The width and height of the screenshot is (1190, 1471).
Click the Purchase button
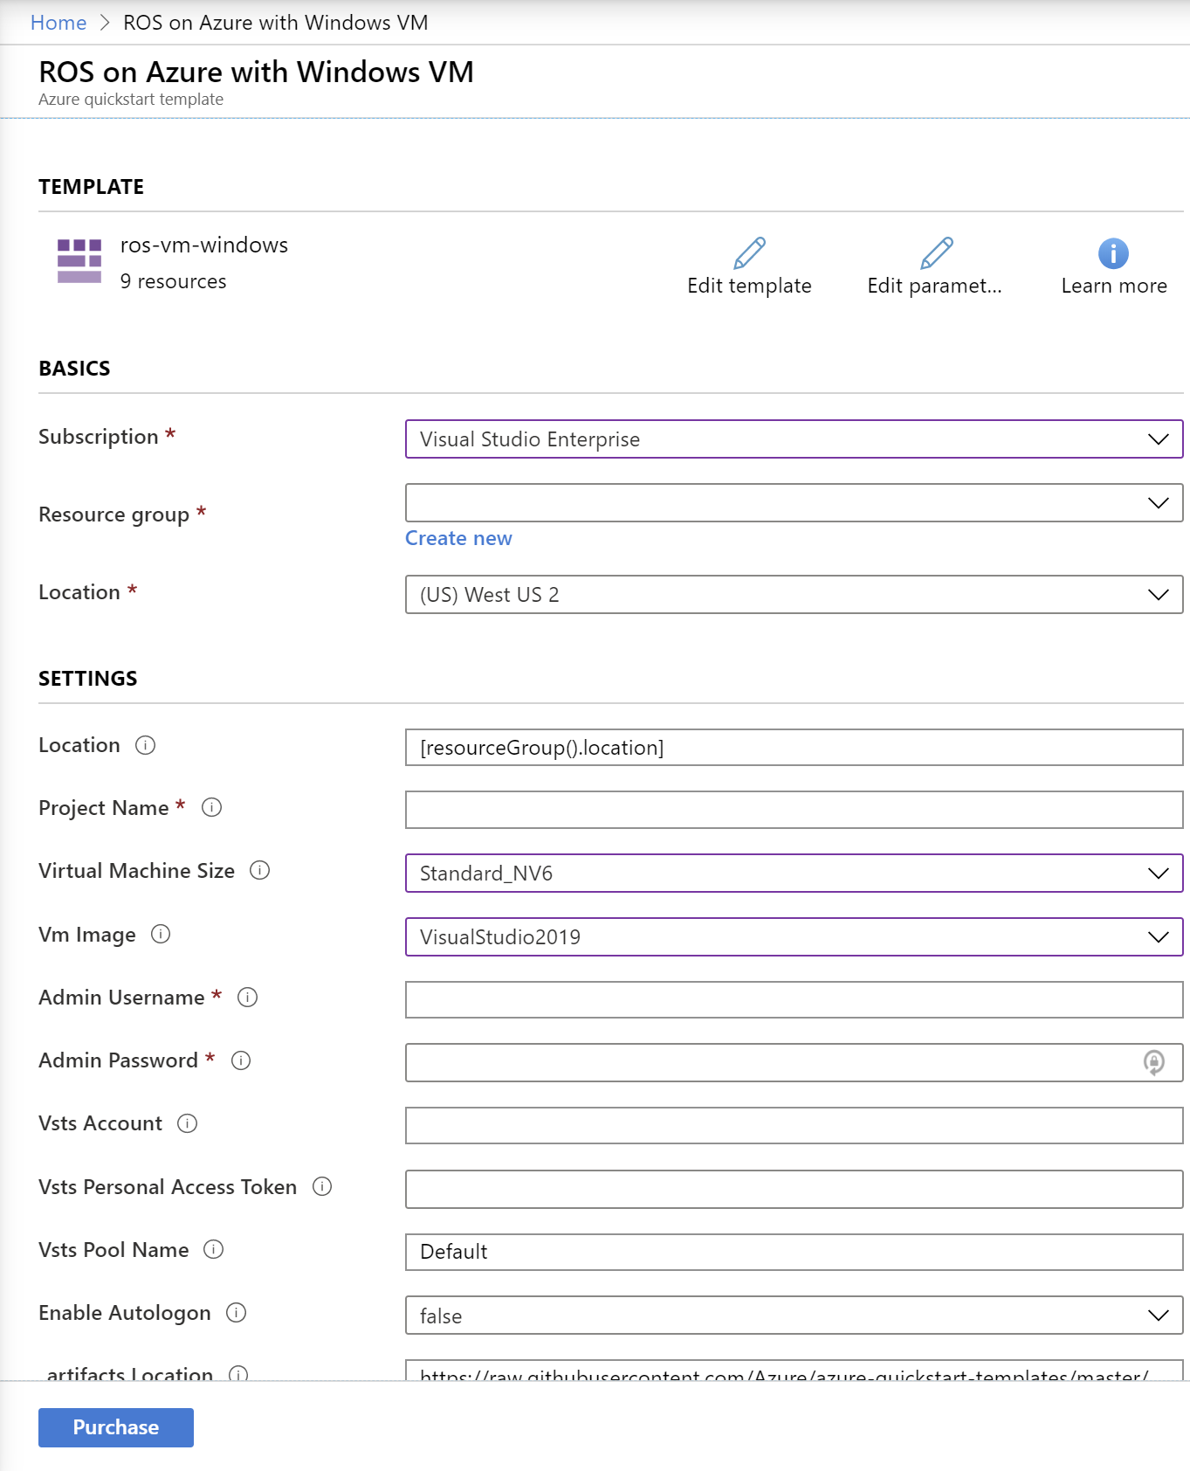(x=116, y=1427)
